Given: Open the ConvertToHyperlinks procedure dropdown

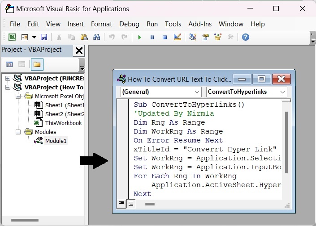Looking at the screenshot, I should (x=247, y=92).
